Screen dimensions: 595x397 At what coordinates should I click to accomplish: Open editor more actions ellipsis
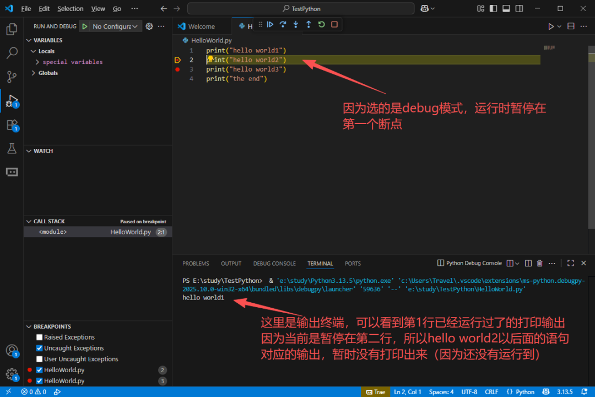(583, 26)
